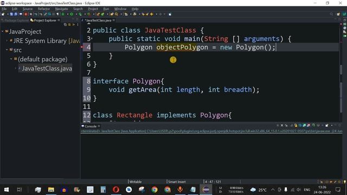Click the Save toolbar icon
Image resolution: width=347 pixels, height=195 pixels.
point(11,14)
